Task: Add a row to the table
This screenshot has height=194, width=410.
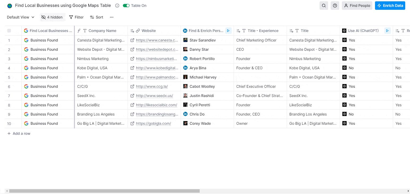Action: 19,133
